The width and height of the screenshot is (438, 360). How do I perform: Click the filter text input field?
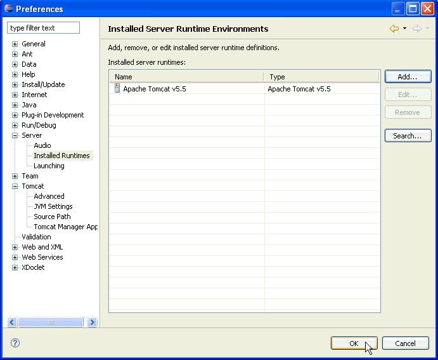43,28
